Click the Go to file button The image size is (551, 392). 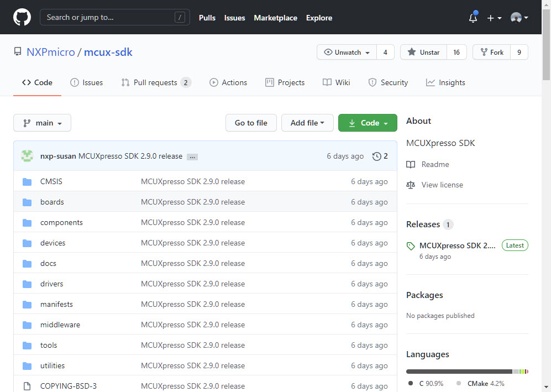pyautogui.click(x=251, y=123)
